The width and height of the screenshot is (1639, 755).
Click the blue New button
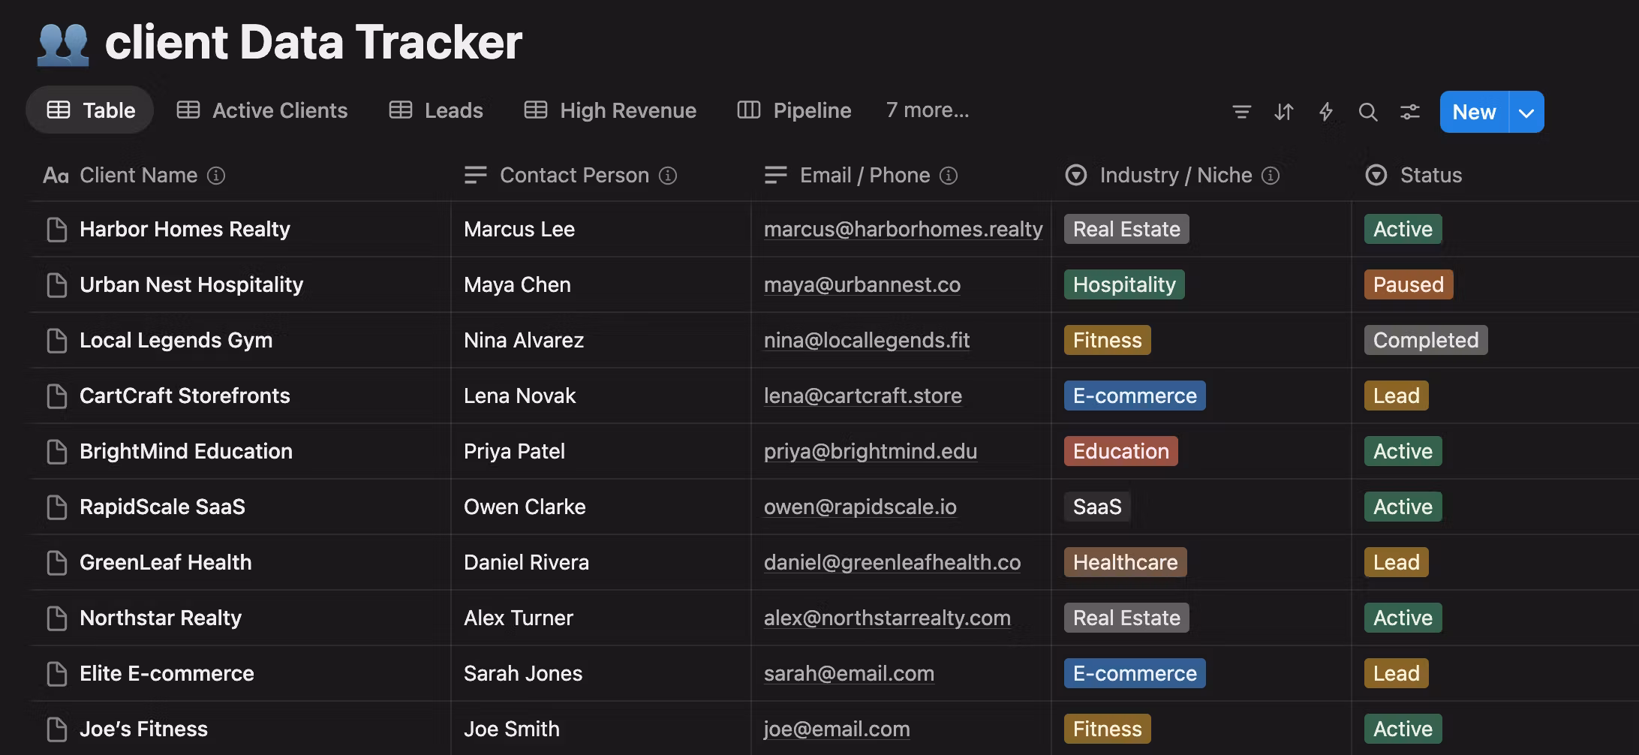click(1474, 113)
